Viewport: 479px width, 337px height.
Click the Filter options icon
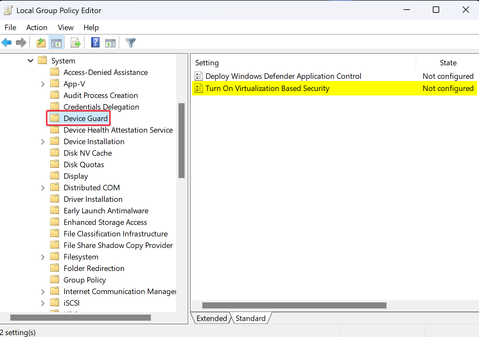pyautogui.click(x=130, y=42)
